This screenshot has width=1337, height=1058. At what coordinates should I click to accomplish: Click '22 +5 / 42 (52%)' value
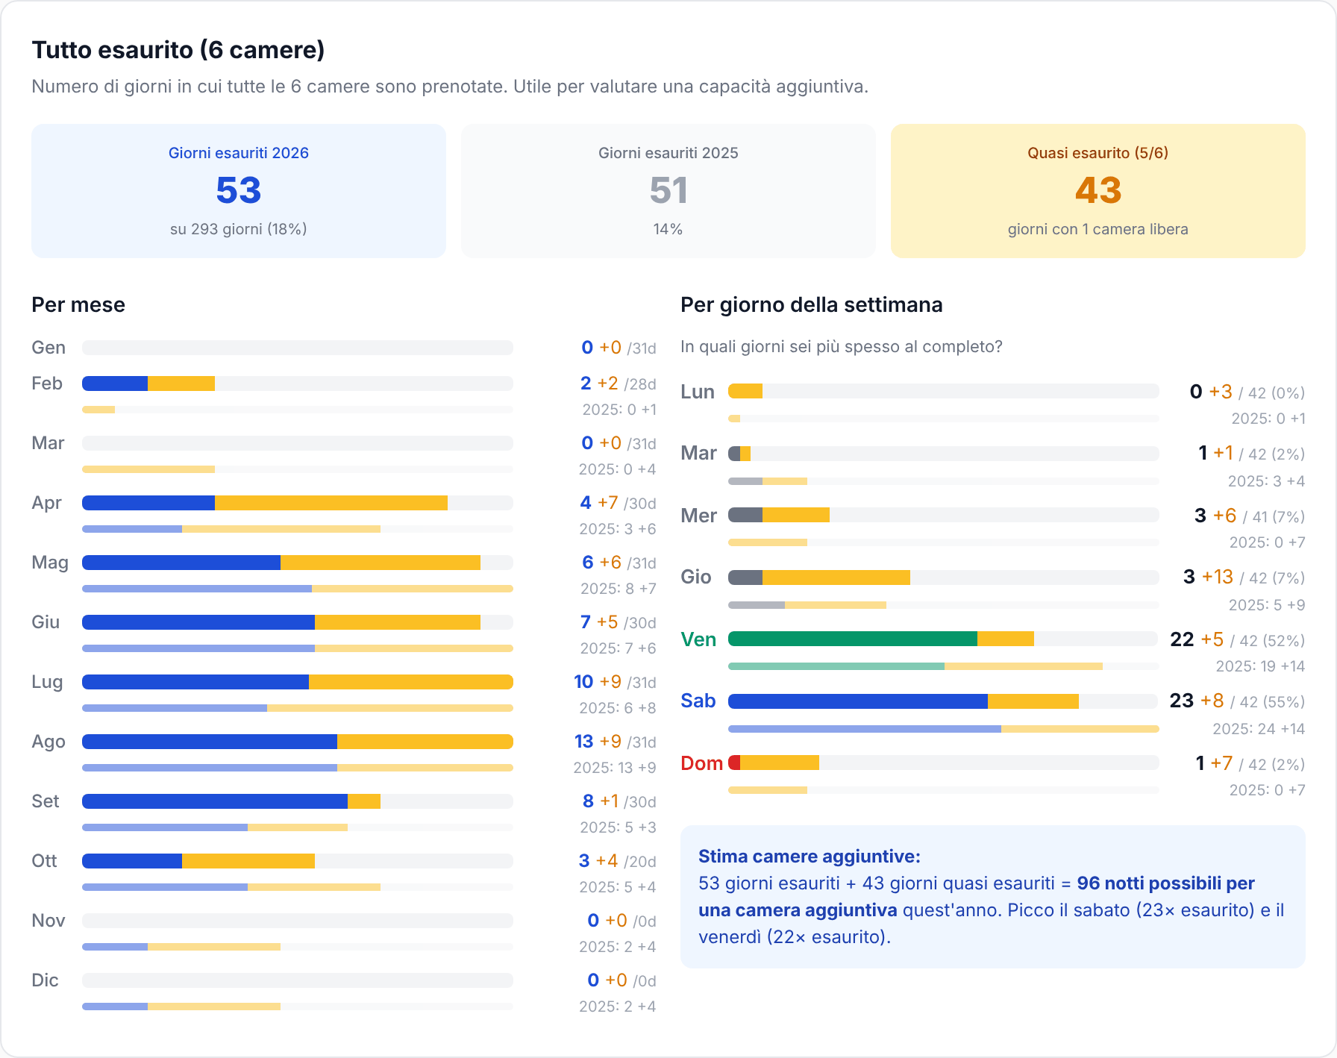[x=1238, y=639]
